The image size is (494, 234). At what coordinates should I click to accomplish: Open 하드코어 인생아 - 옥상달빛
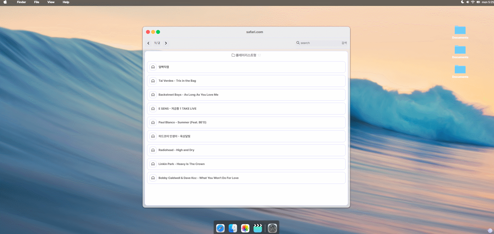click(x=246, y=136)
